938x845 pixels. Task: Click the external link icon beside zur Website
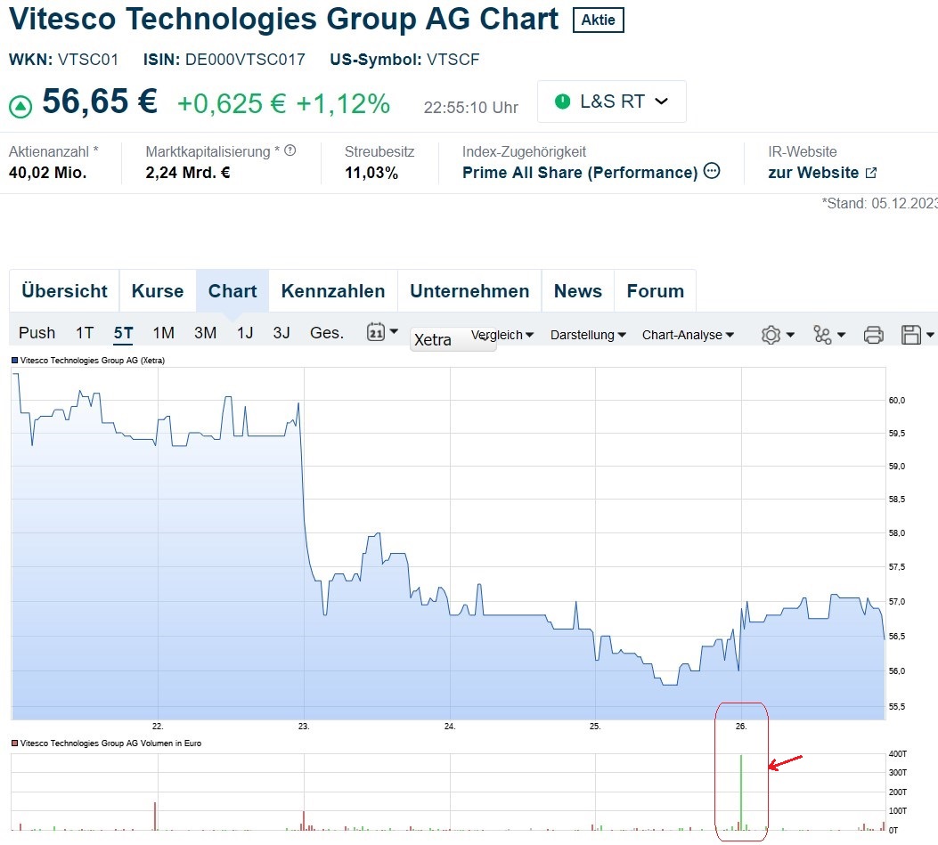(x=871, y=173)
